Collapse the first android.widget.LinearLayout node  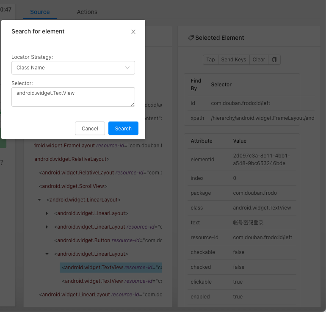tap(39, 200)
